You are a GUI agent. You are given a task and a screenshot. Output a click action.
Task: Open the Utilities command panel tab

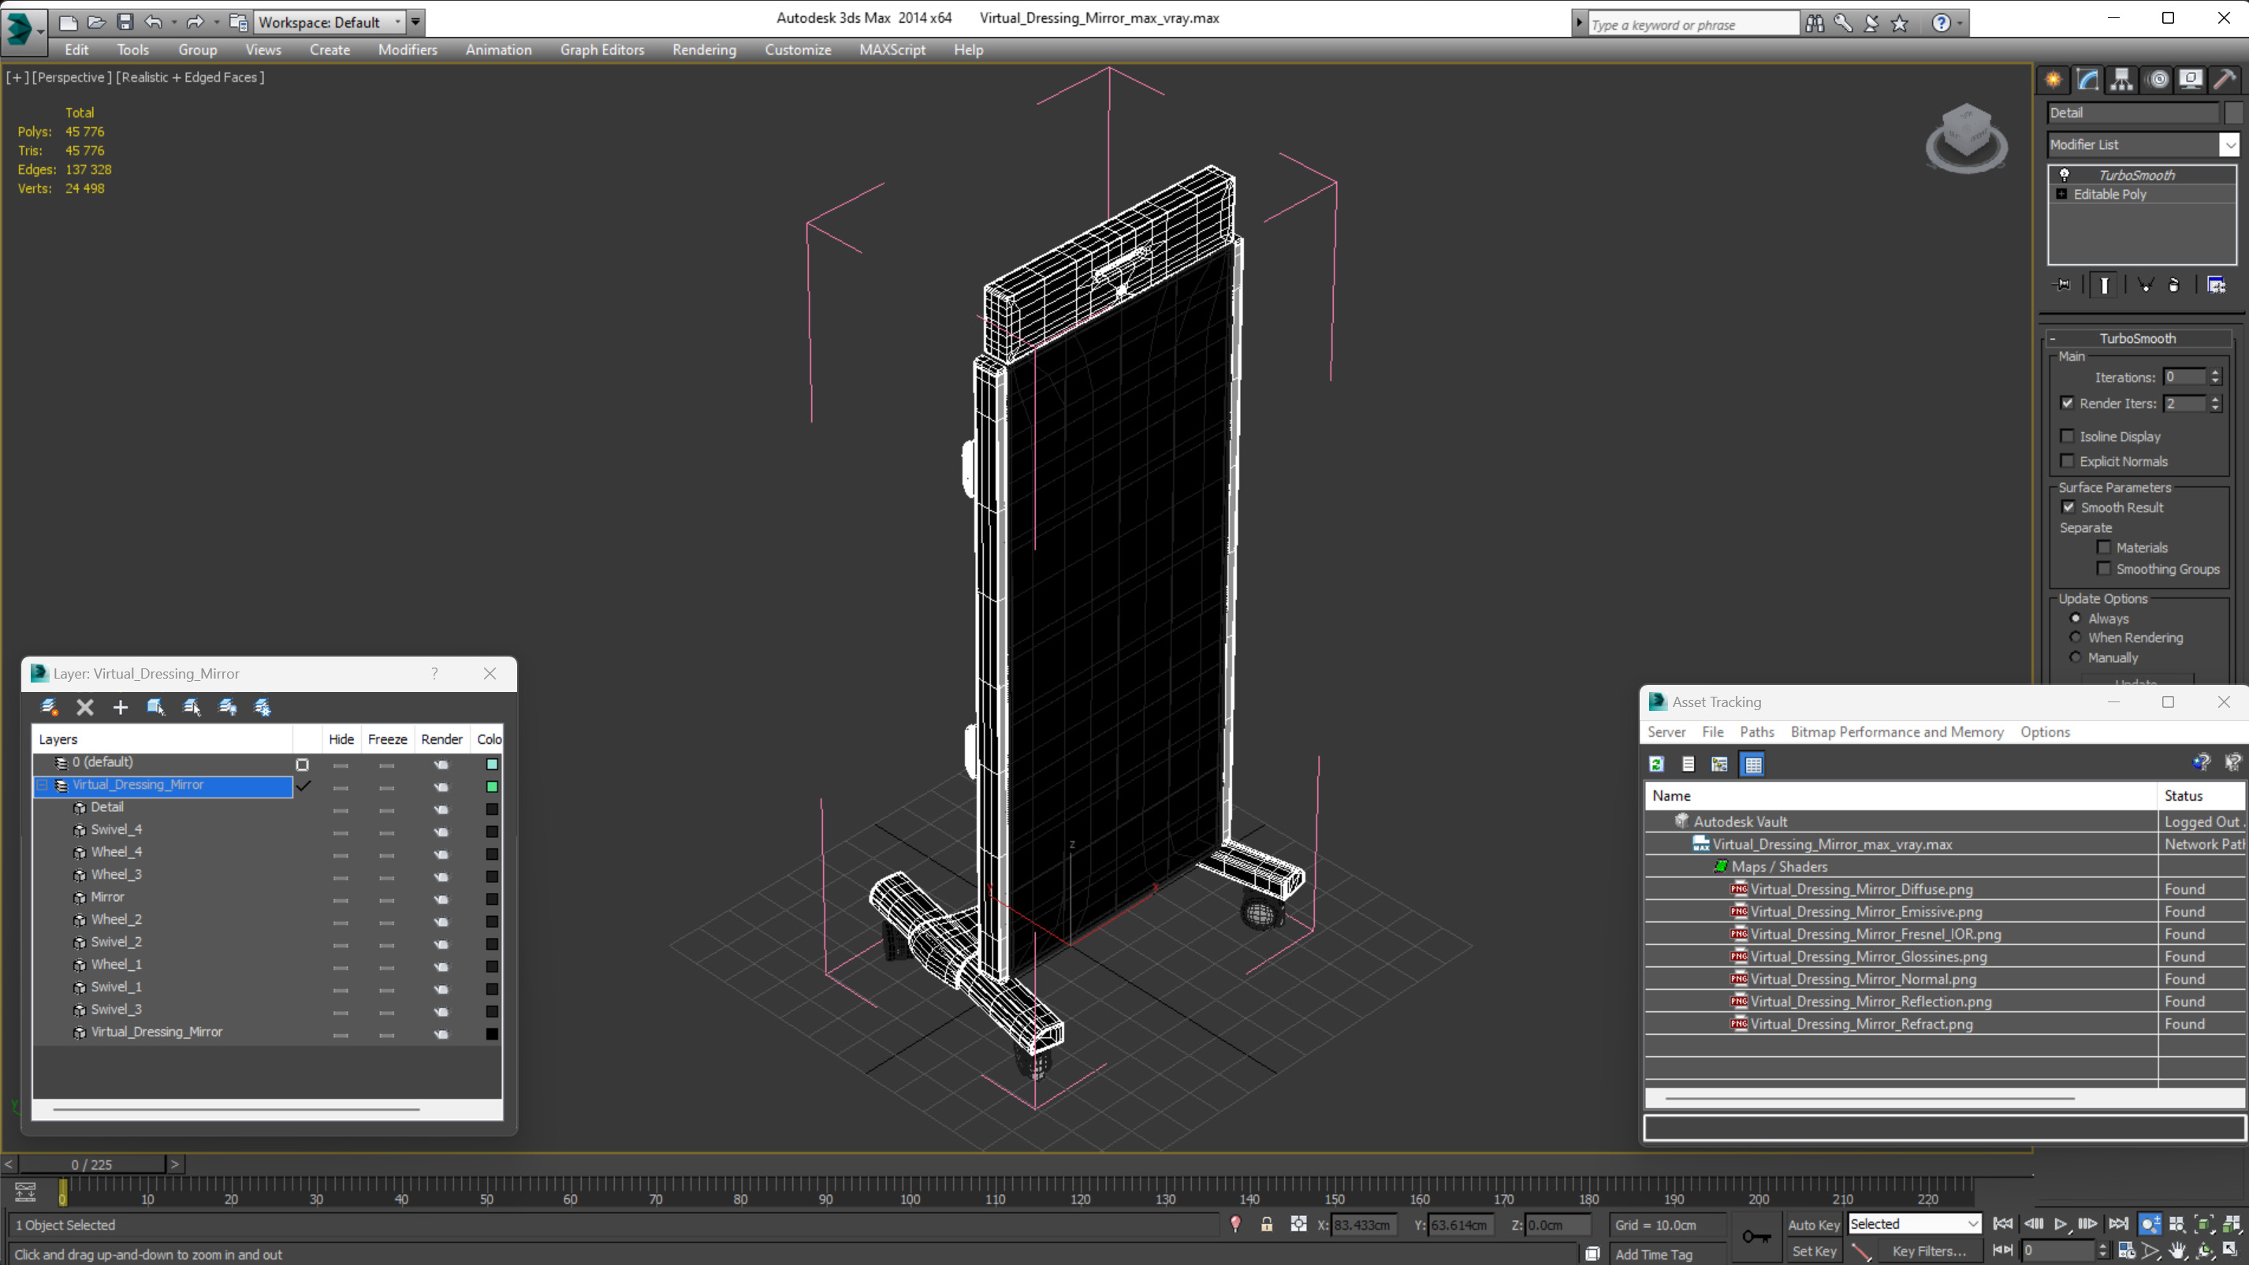click(x=2225, y=80)
